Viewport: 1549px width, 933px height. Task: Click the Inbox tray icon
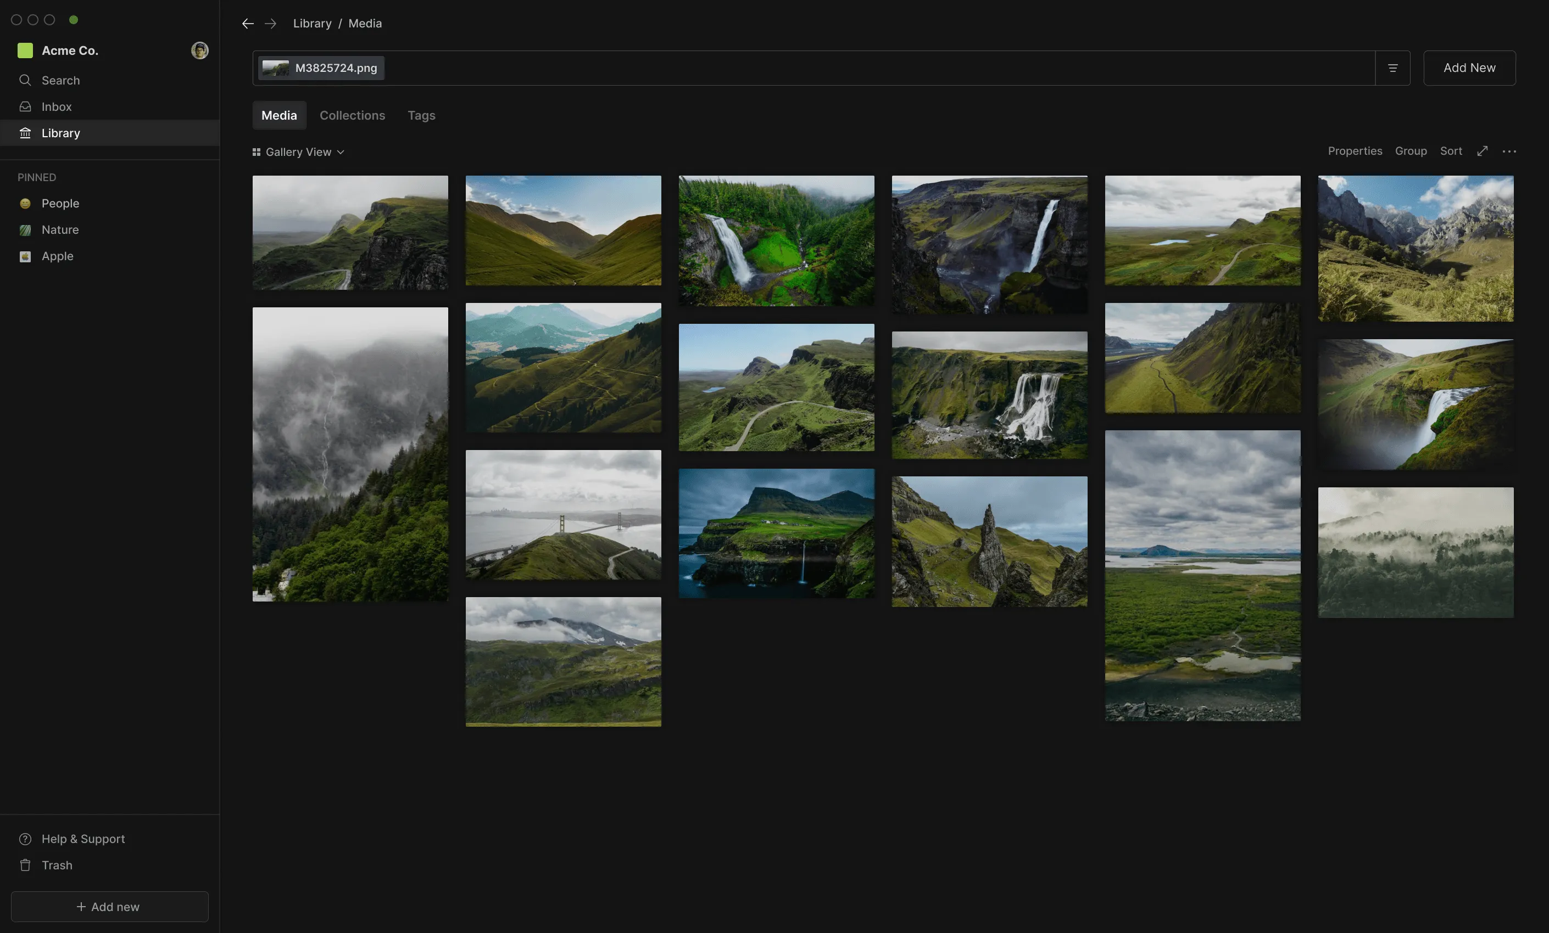click(25, 106)
